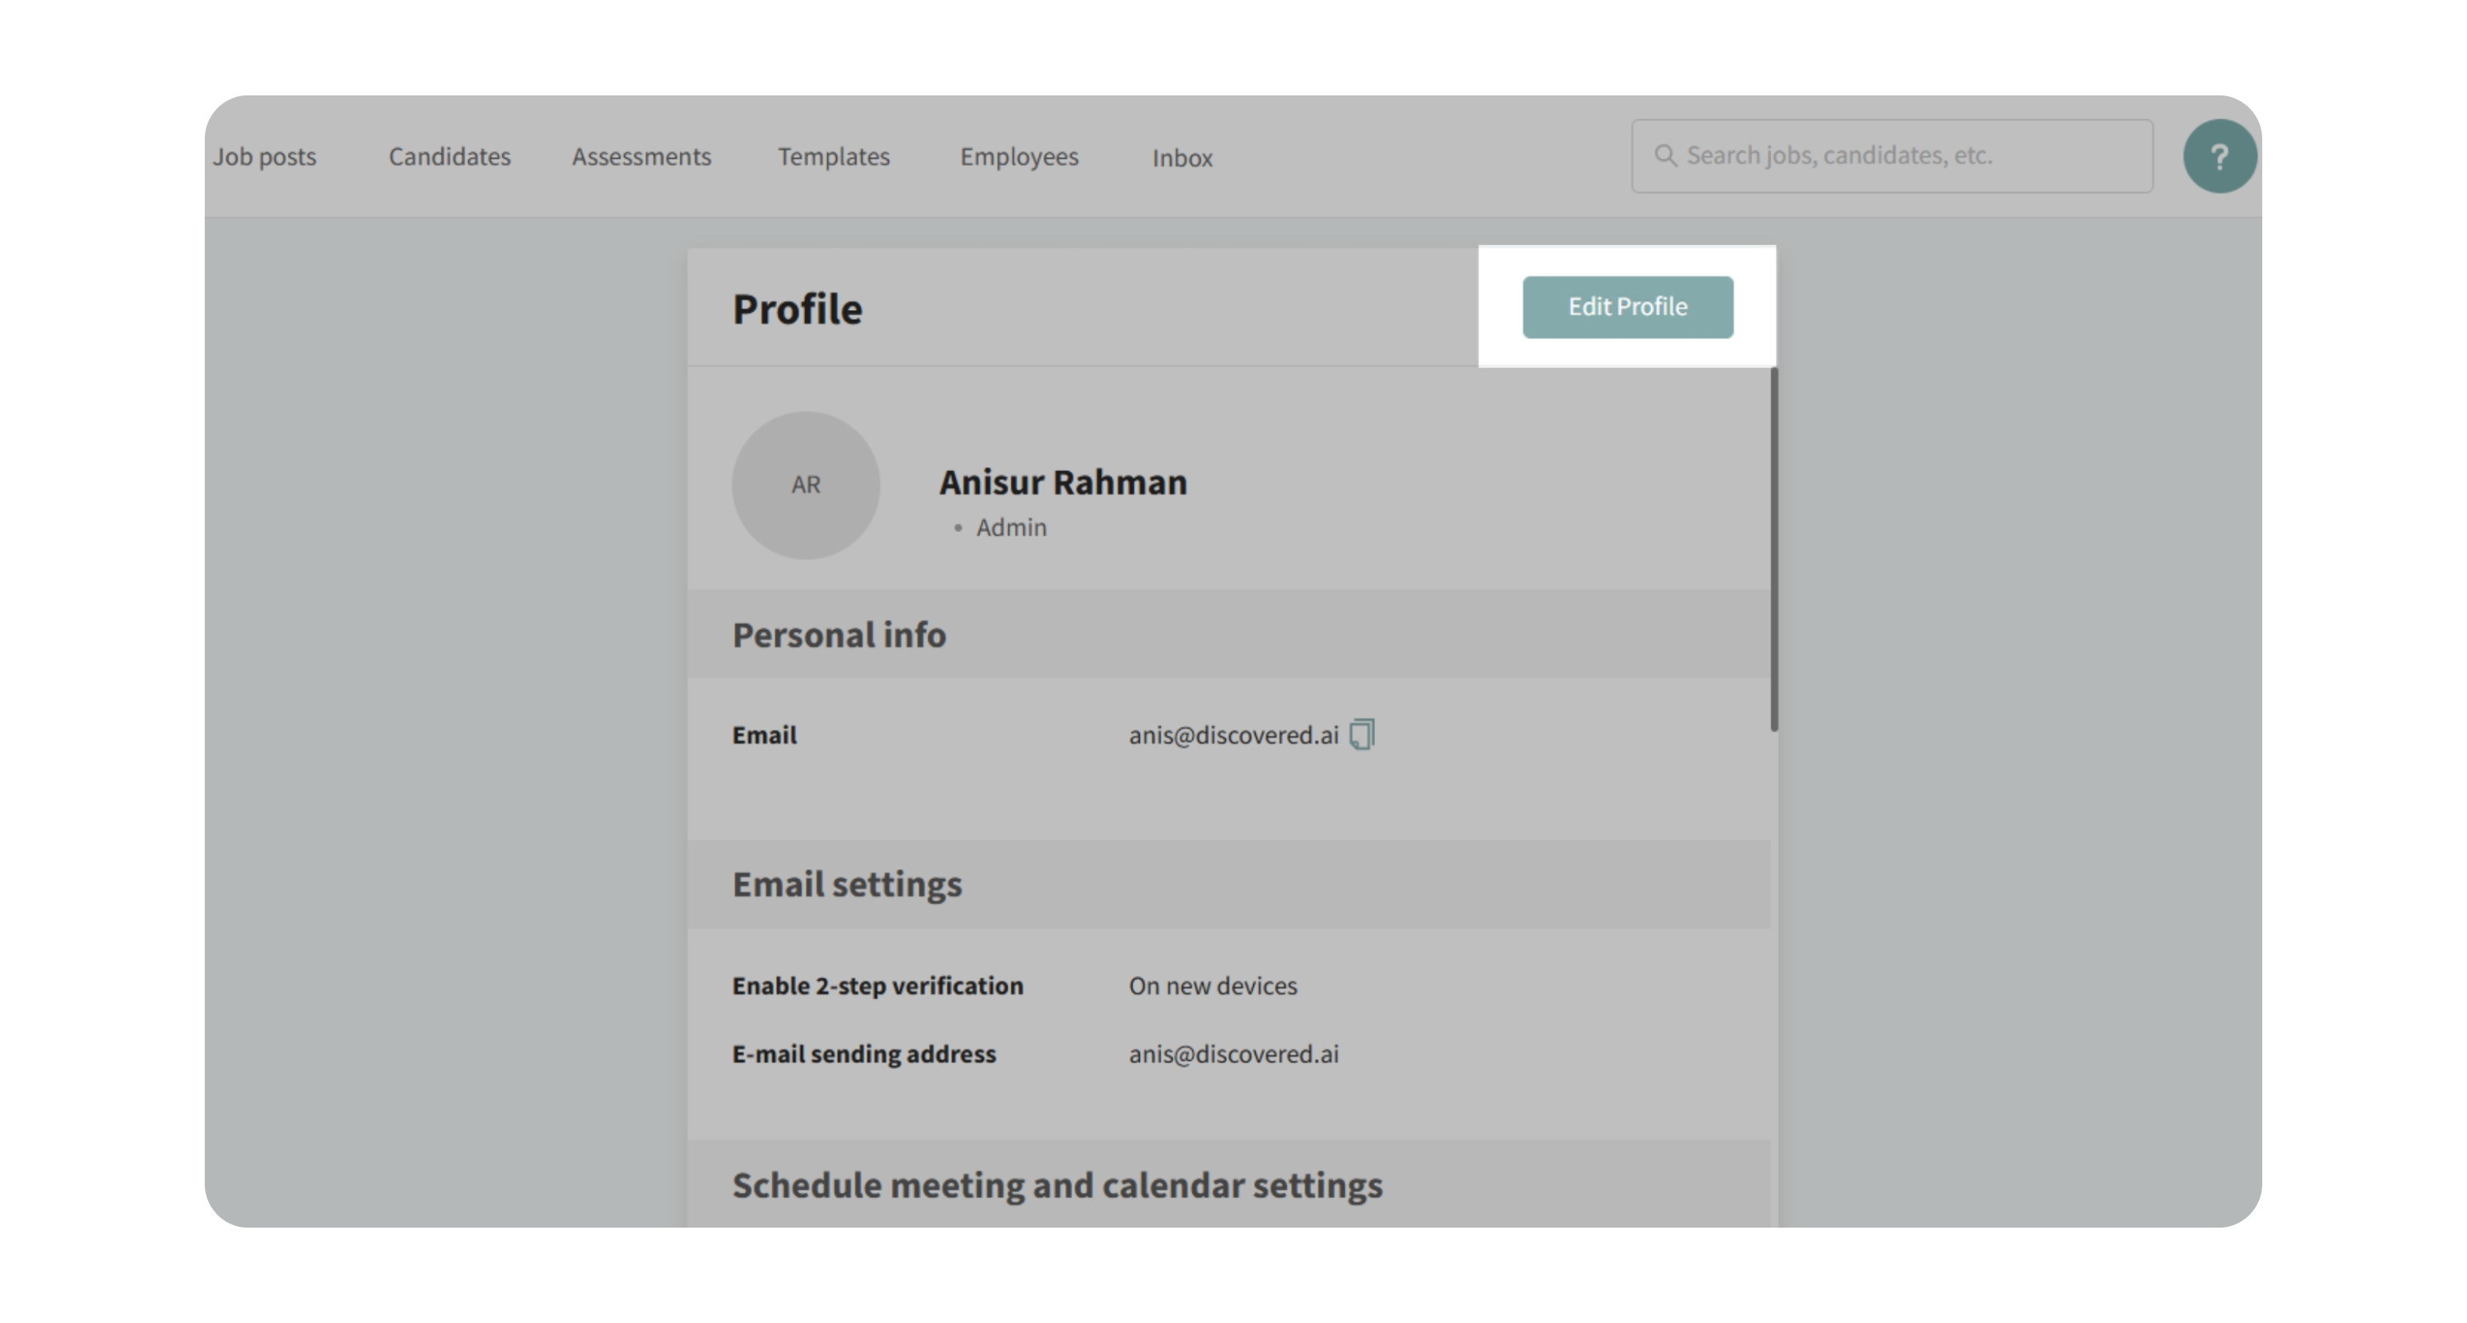2467x1323 pixels.
Task: Click the search magnifier icon
Action: pos(1665,155)
